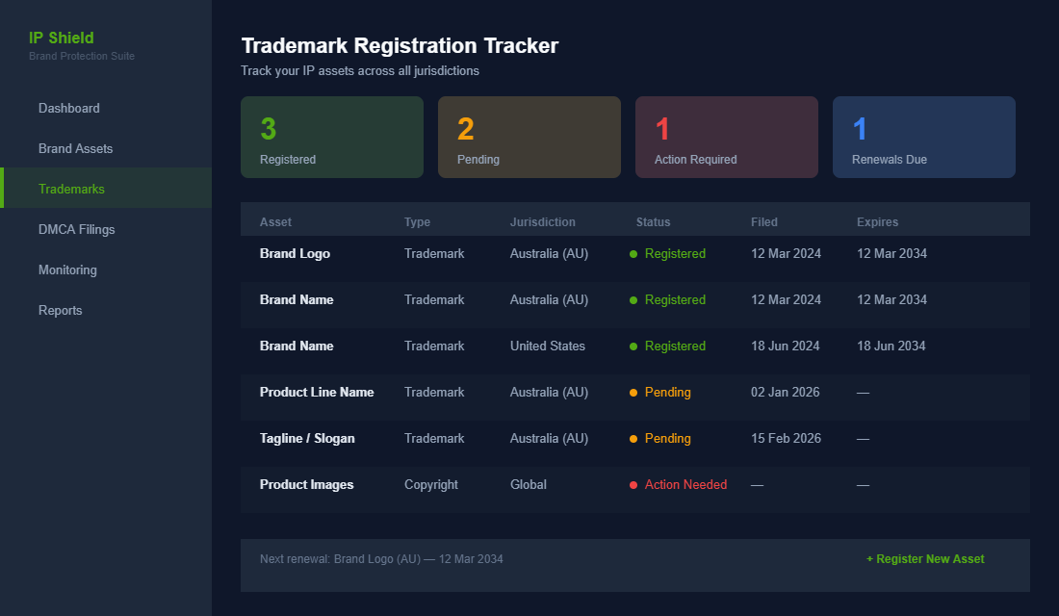Click the IP Shield logo

pyautogui.click(x=62, y=38)
